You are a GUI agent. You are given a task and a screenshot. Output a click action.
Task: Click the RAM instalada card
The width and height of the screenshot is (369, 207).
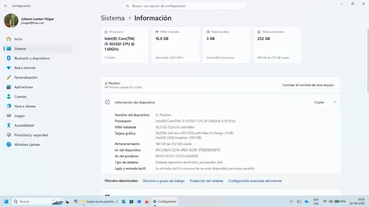pyautogui.click(x=176, y=45)
